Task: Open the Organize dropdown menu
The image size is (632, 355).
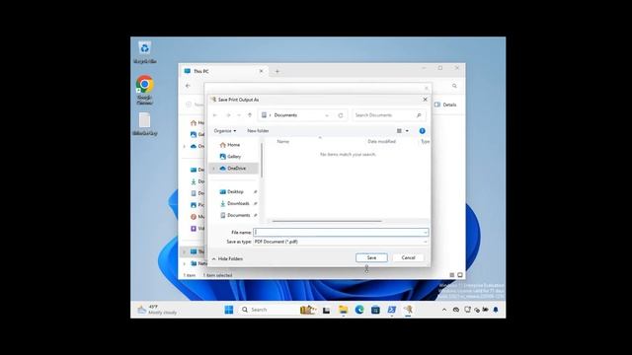Action: click(225, 131)
